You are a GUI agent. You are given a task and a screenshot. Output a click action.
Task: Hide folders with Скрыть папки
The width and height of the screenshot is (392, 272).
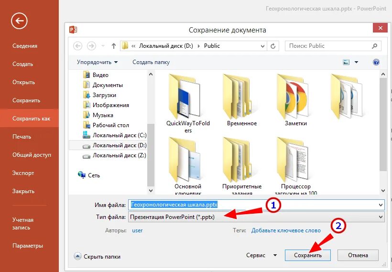(97, 256)
